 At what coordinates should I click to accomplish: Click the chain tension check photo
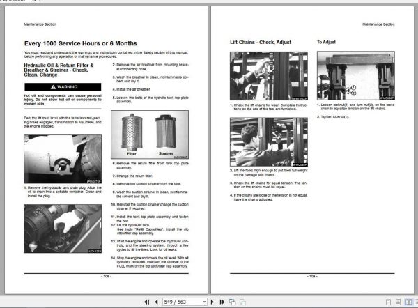(x=269, y=142)
